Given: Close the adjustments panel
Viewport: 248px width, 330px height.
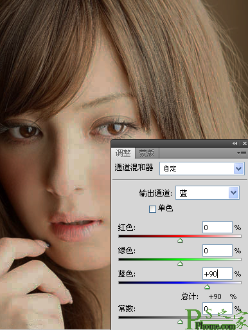Looking at the screenshot, I should 245,144.
